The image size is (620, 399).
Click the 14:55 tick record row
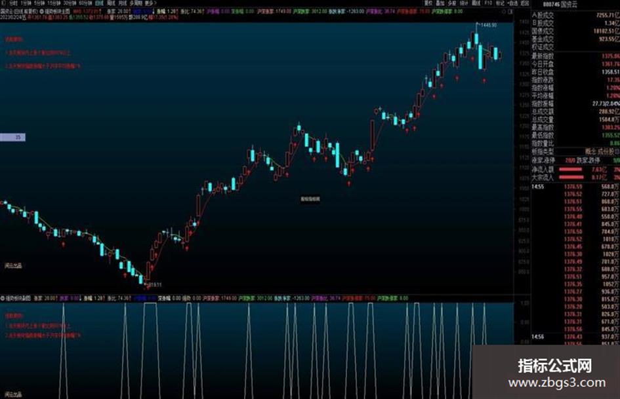[576, 187]
